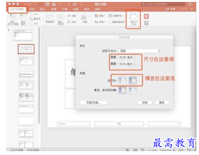The width and height of the screenshot is (199, 155).
Task: Click the Header/Footer button in dialog
Action: [93, 103]
